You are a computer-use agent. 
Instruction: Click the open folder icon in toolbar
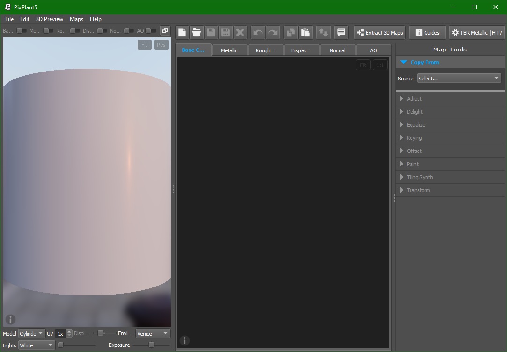(x=197, y=32)
